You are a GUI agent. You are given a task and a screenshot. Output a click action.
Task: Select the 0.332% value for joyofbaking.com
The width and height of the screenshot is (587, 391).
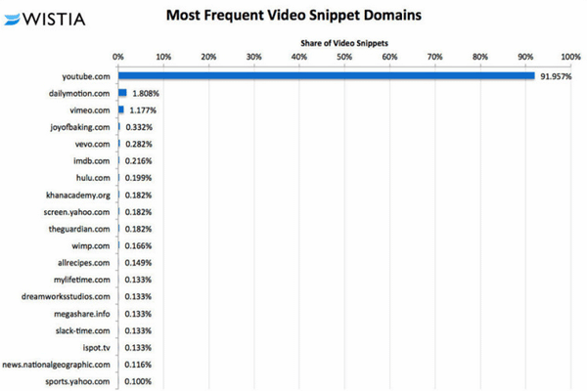139,127
